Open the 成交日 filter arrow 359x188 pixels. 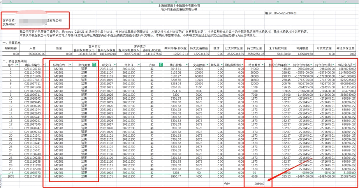coord(116,65)
